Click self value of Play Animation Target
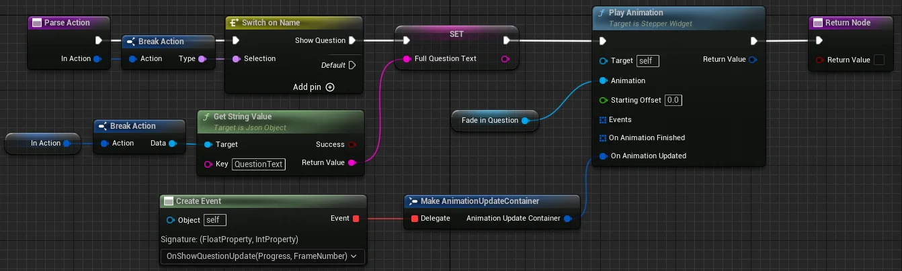 (x=648, y=61)
